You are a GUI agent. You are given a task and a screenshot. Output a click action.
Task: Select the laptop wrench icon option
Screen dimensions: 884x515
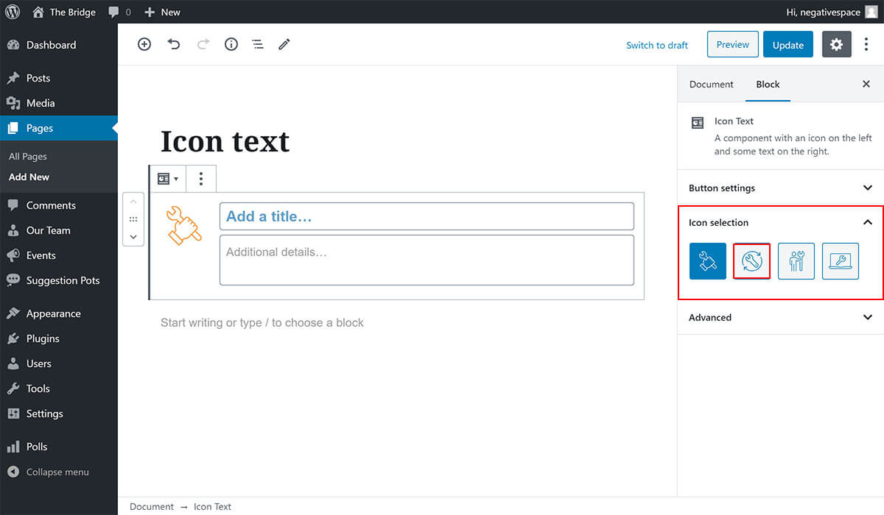pyautogui.click(x=840, y=261)
